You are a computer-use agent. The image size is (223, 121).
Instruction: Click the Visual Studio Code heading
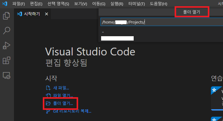pos(90,52)
